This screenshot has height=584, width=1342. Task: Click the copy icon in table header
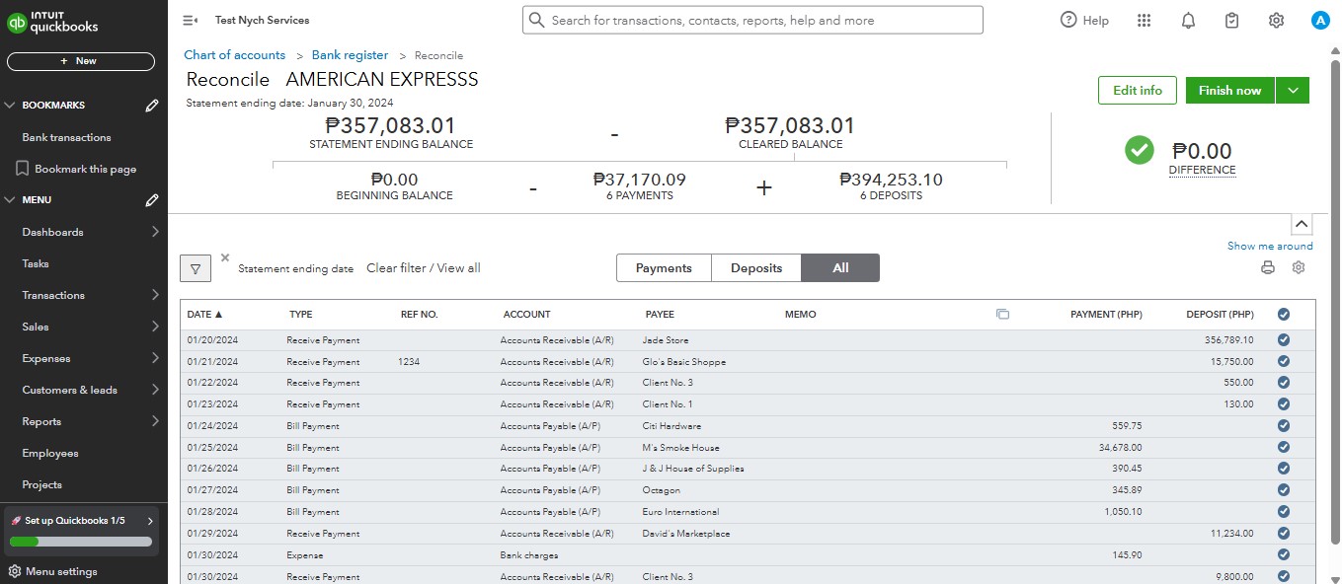coord(1002,315)
